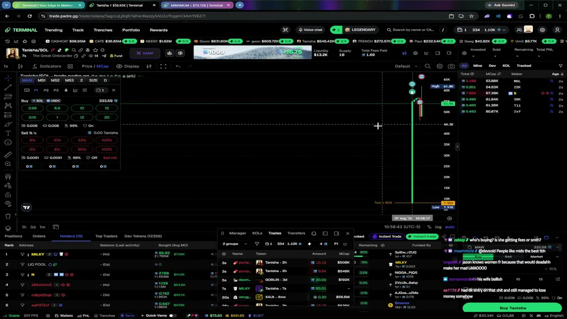
Task: Buy 6.9 SOL quick button
Action: tap(57, 108)
